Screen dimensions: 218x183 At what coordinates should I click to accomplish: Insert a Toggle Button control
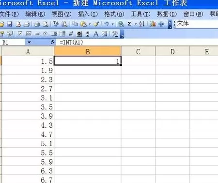tap(71, 34)
